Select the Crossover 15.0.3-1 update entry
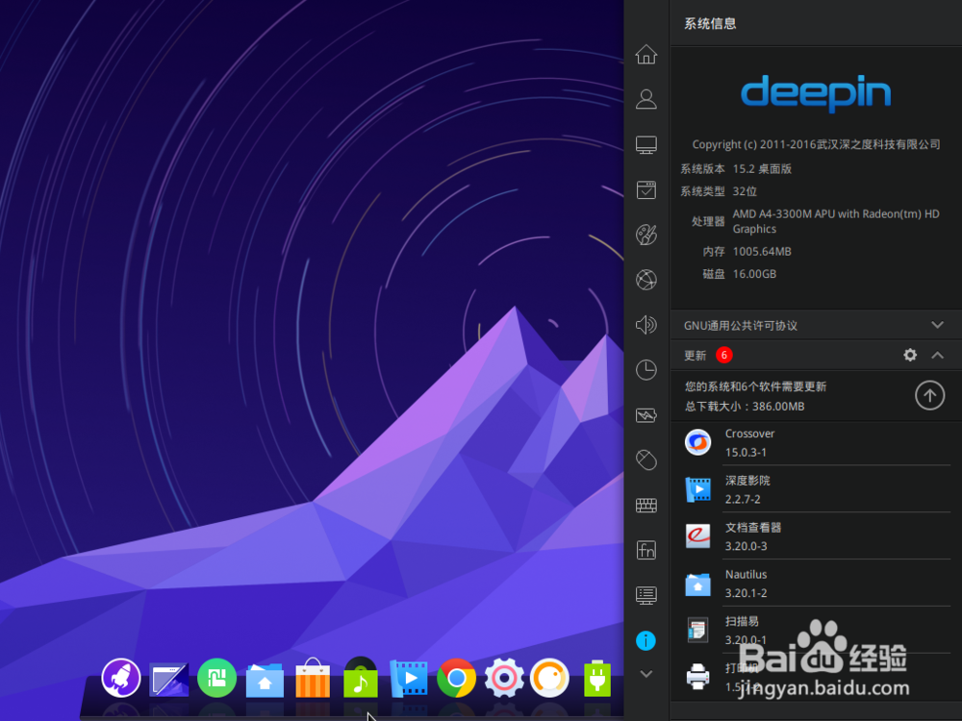The height and width of the screenshot is (721, 962). point(816,442)
